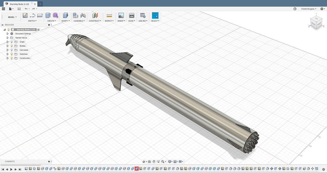Select the Offset Plane construct tool
The height and width of the screenshot is (173, 327).
coord(95,15)
